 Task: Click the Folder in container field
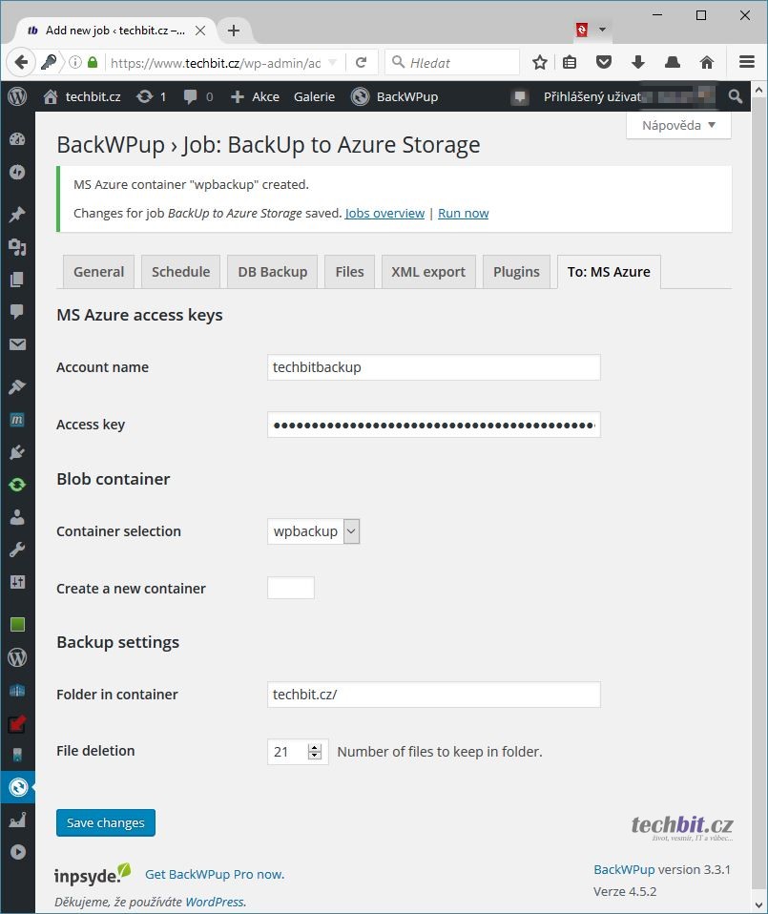(x=433, y=695)
